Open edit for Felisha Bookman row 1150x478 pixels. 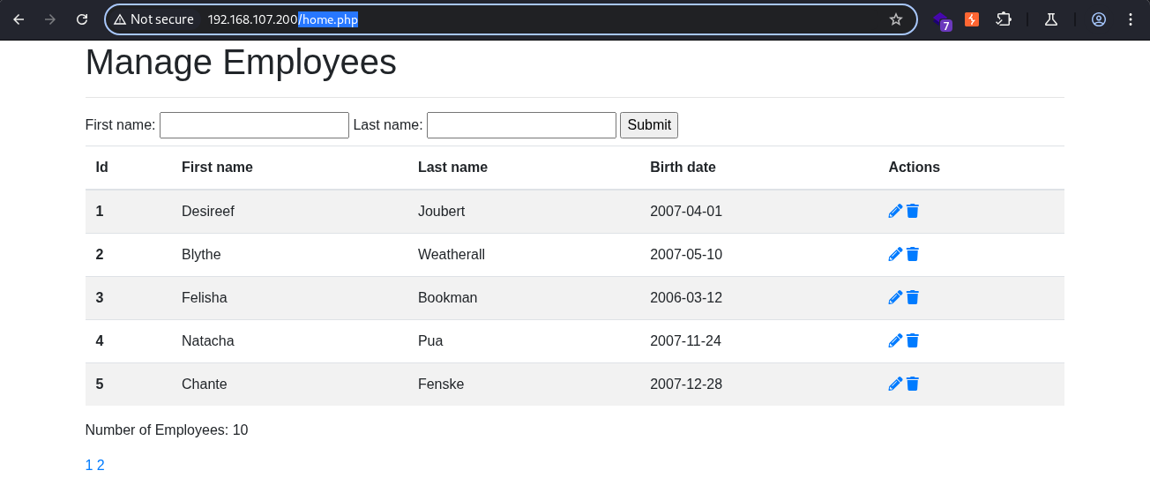pos(895,297)
